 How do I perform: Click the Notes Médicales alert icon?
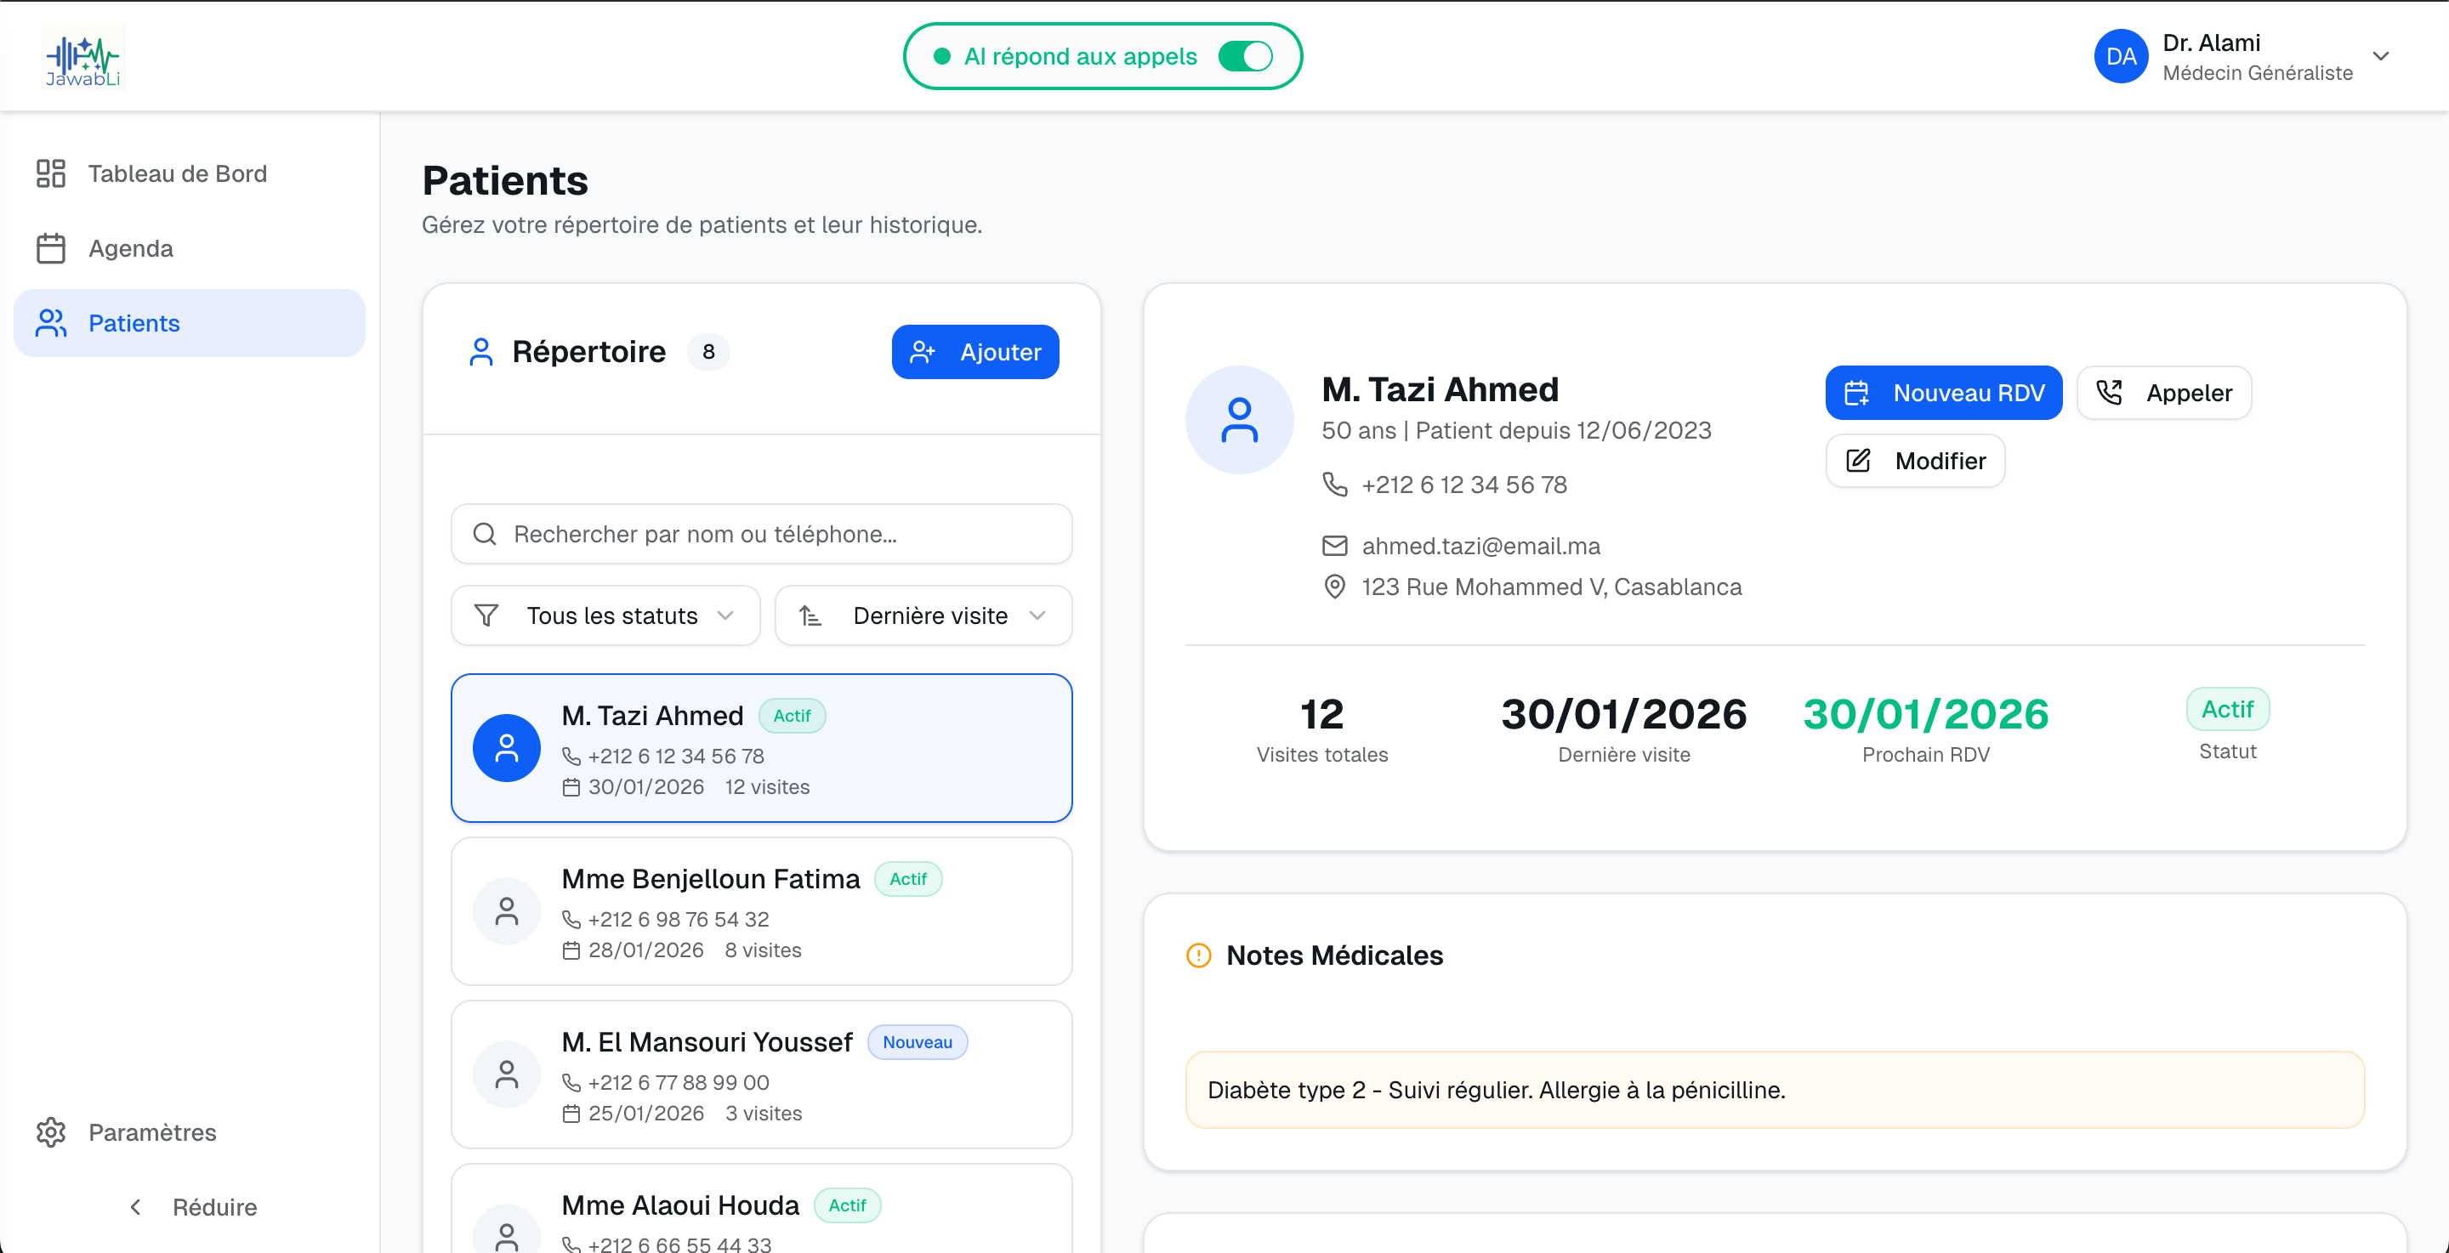[x=1199, y=955]
